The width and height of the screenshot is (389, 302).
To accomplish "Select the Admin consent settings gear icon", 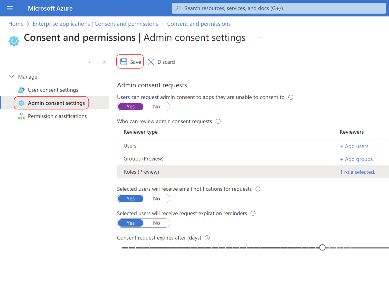I will coord(21,103).
